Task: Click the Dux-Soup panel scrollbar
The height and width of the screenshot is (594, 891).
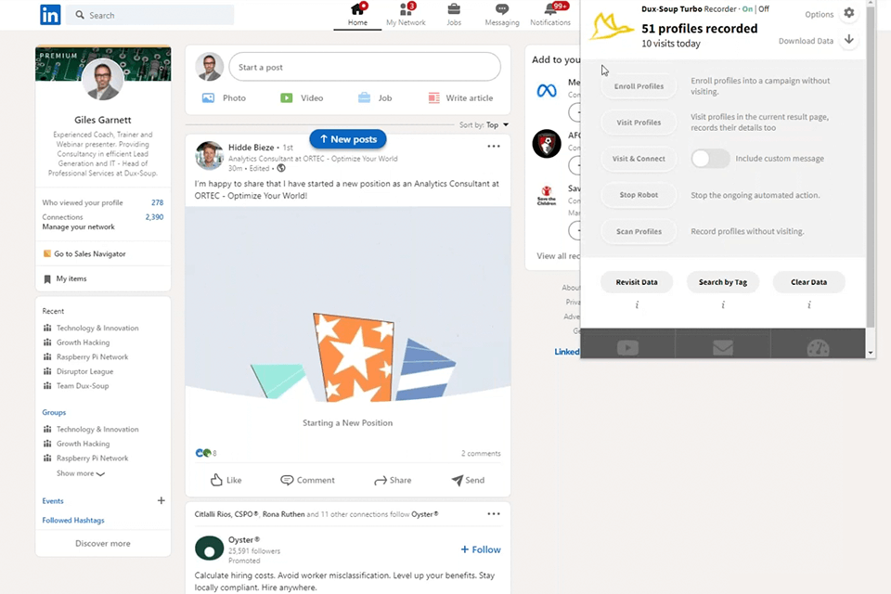Action: tap(870, 167)
